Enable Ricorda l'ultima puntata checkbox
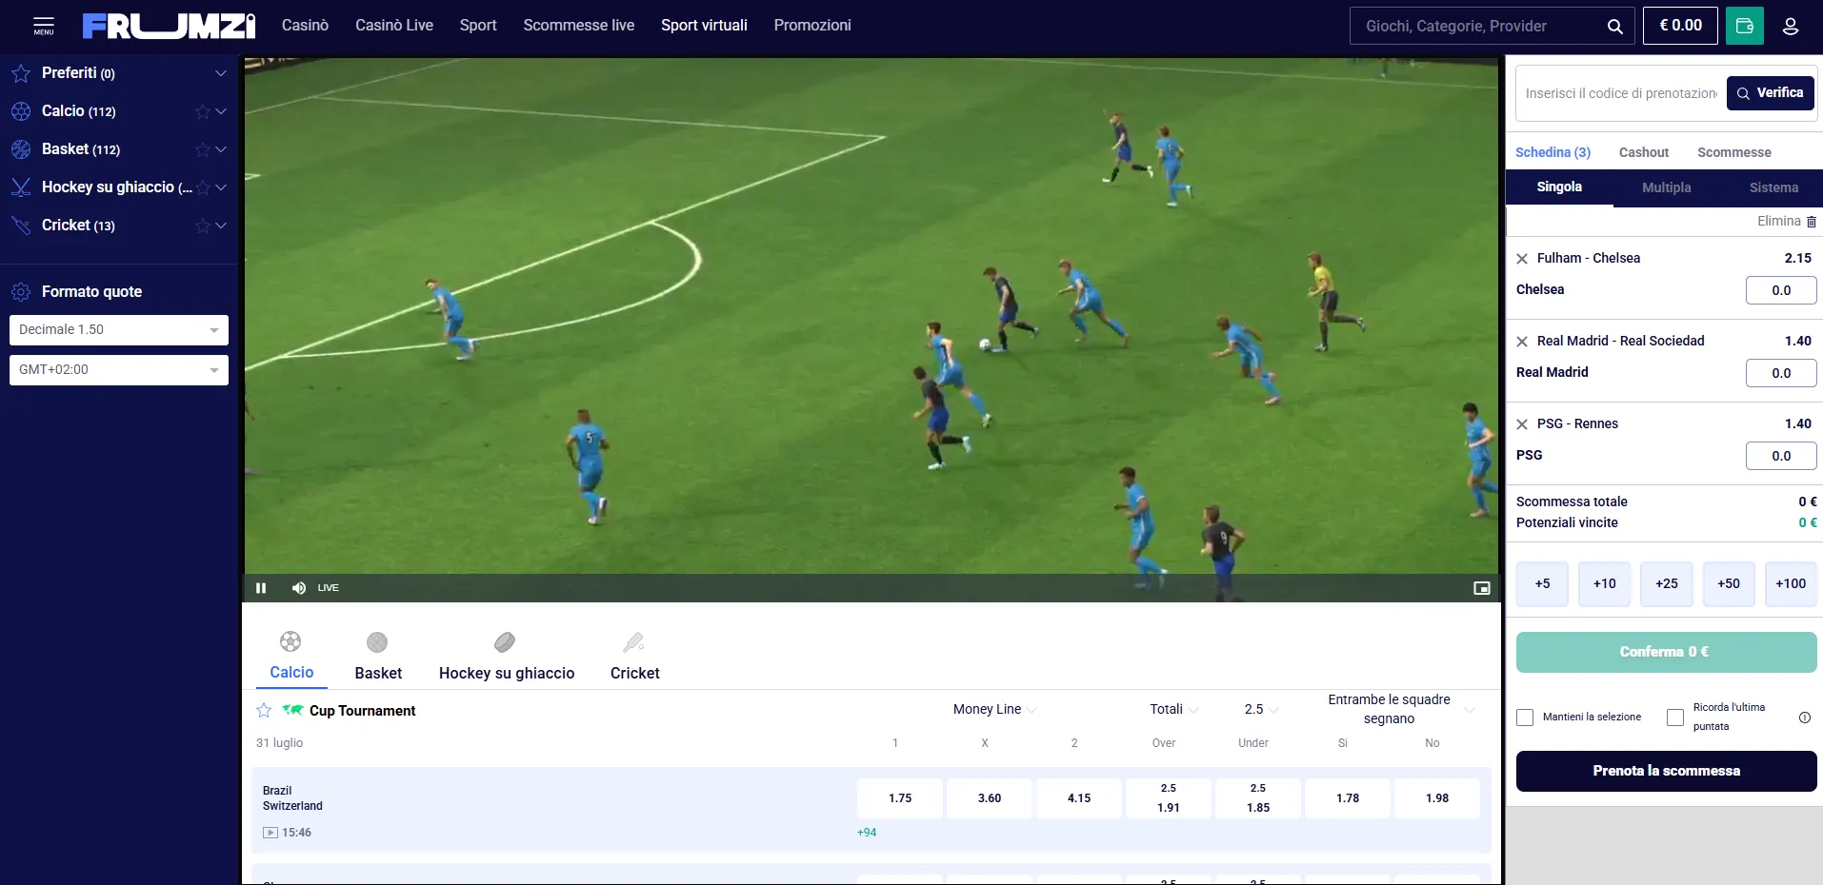This screenshot has height=885, width=1823. (x=1675, y=718)
